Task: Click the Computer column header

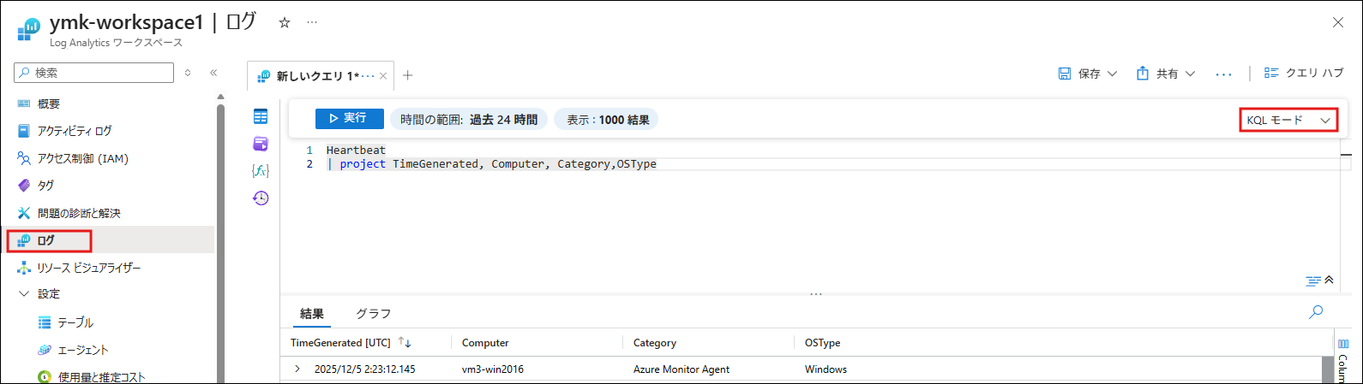Action: [485, 343]
